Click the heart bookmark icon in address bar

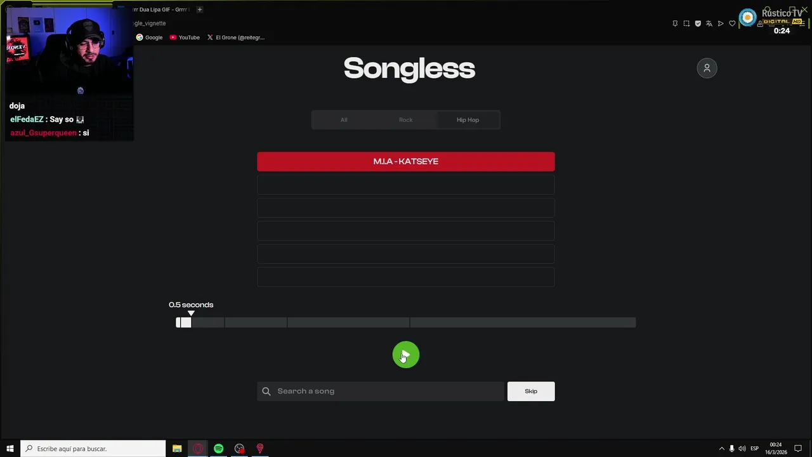click(732, 23)
